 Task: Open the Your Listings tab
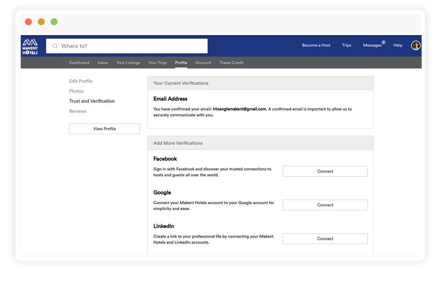(128, 63)
